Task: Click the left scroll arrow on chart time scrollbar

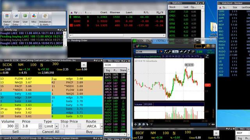Action: pyautogui.click(x=152, y=124)
